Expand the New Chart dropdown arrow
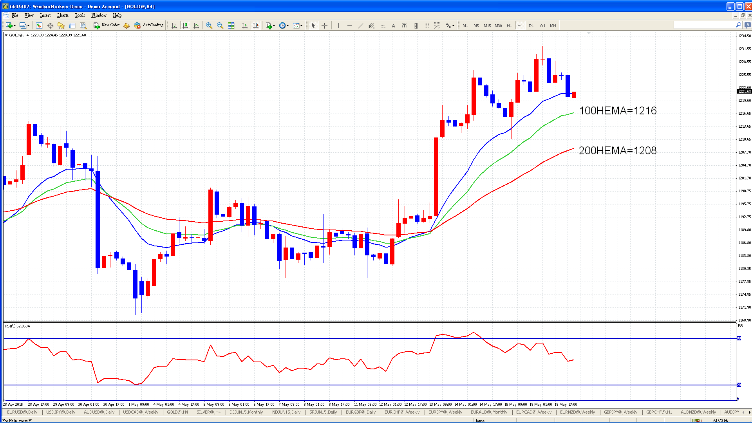The image size is (752, 423). click(x=15, y=25)
